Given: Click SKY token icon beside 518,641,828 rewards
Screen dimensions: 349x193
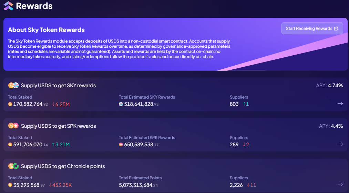Looking at the screenshot, I should (x=121, y=104).
